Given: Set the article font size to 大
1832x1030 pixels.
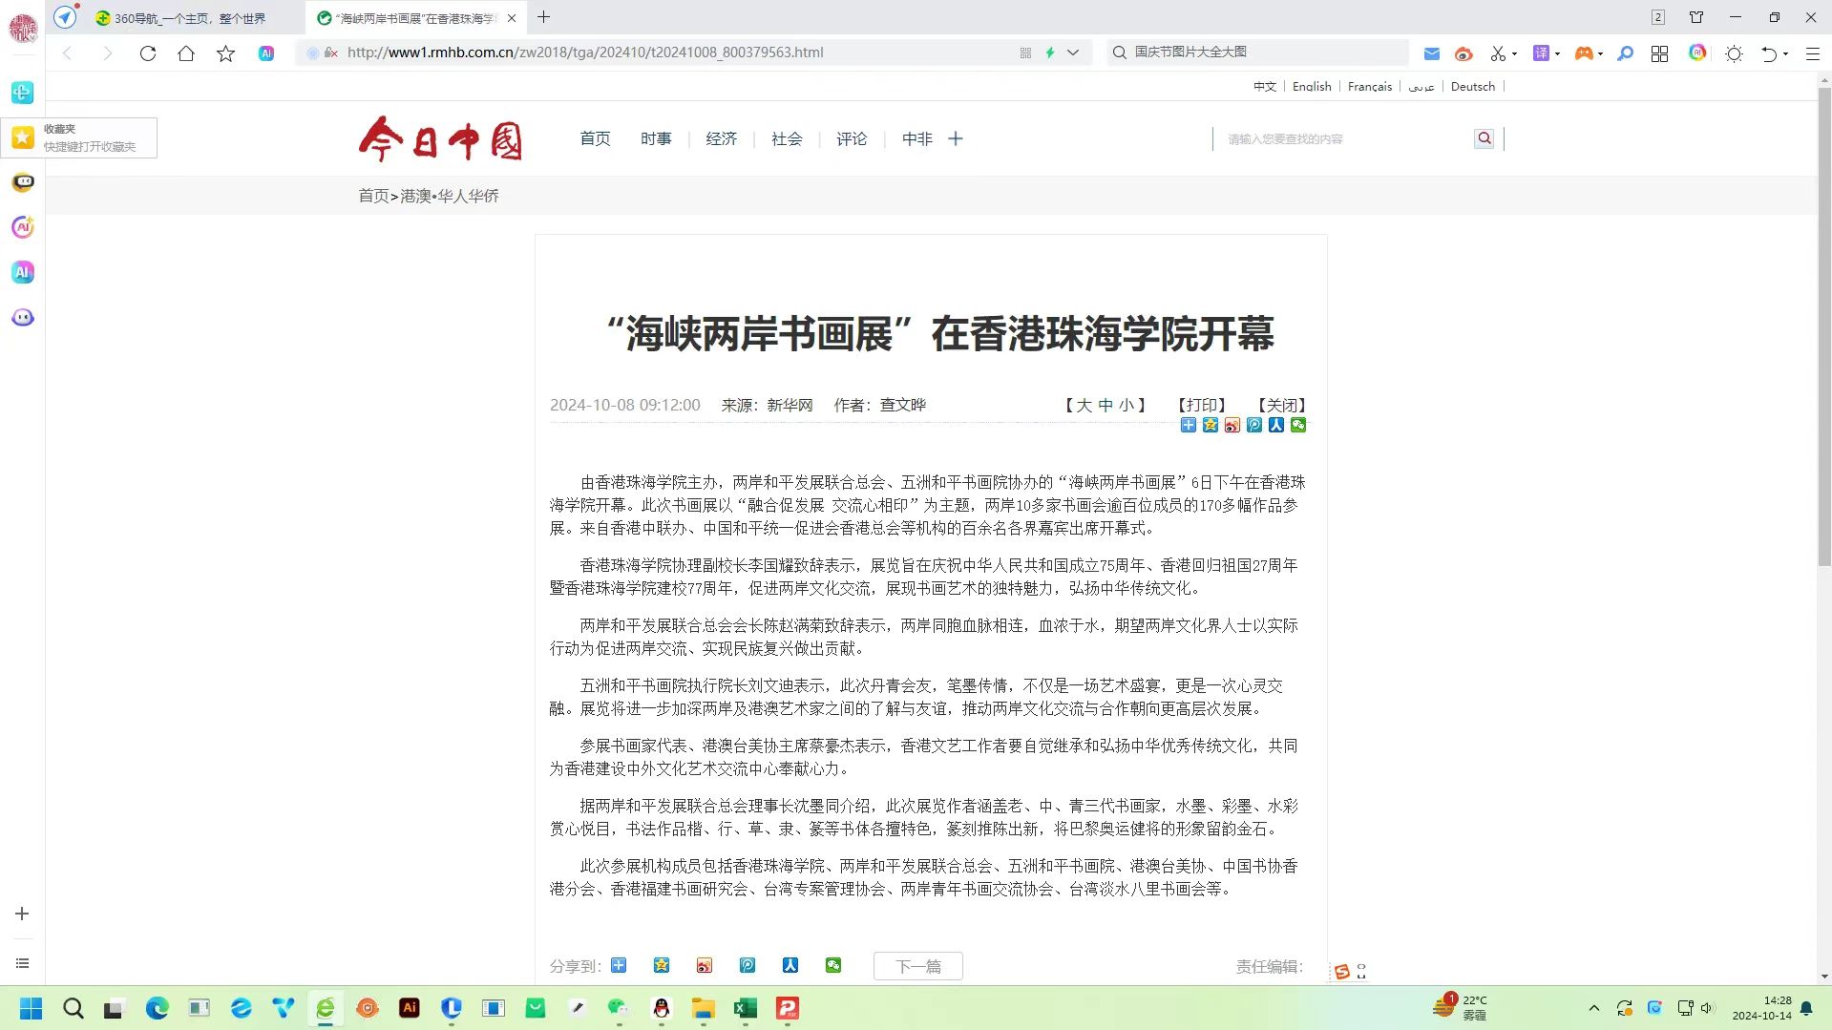Looking at the screenshot, I should click(1084, 405).
